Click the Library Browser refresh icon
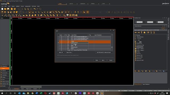The height and width of the screenshot is (95, 170). point(148,32)
